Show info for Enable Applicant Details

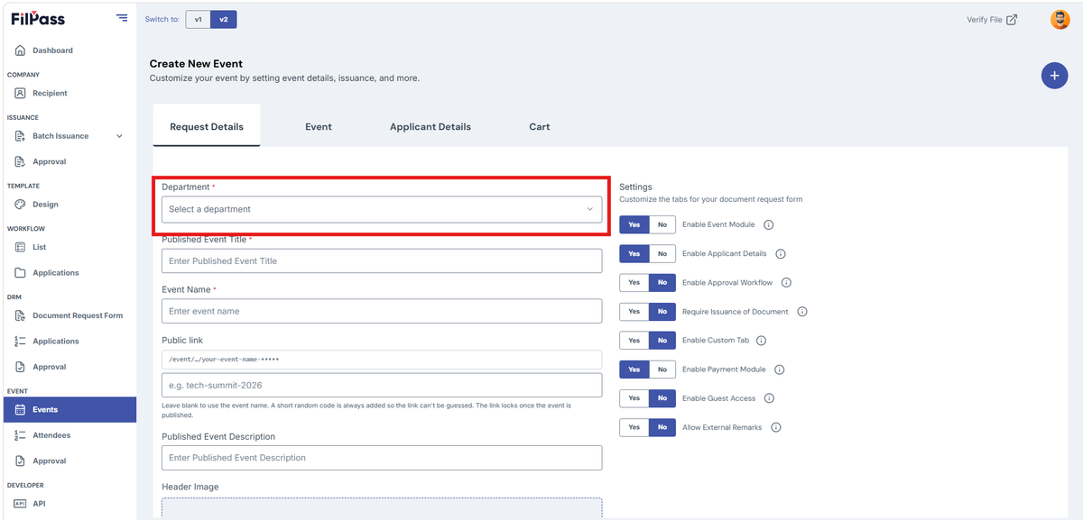(781, 253)
